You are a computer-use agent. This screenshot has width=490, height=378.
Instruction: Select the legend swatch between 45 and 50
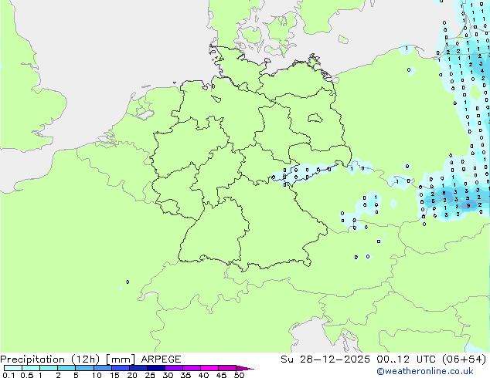[227, 368]
